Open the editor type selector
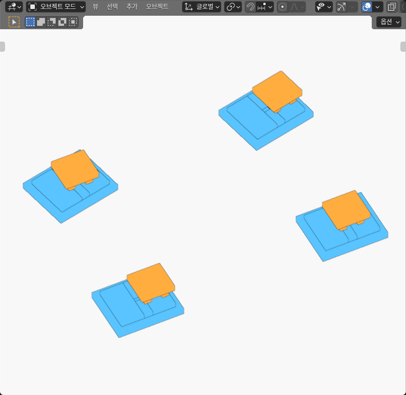The width and height of the screenshot is (406, 395). point(14,7)
